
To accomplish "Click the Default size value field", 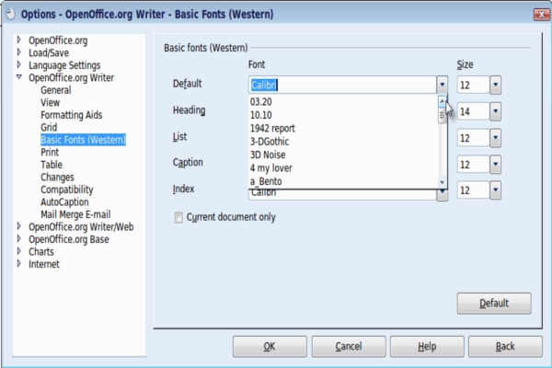I will point(473,85).
